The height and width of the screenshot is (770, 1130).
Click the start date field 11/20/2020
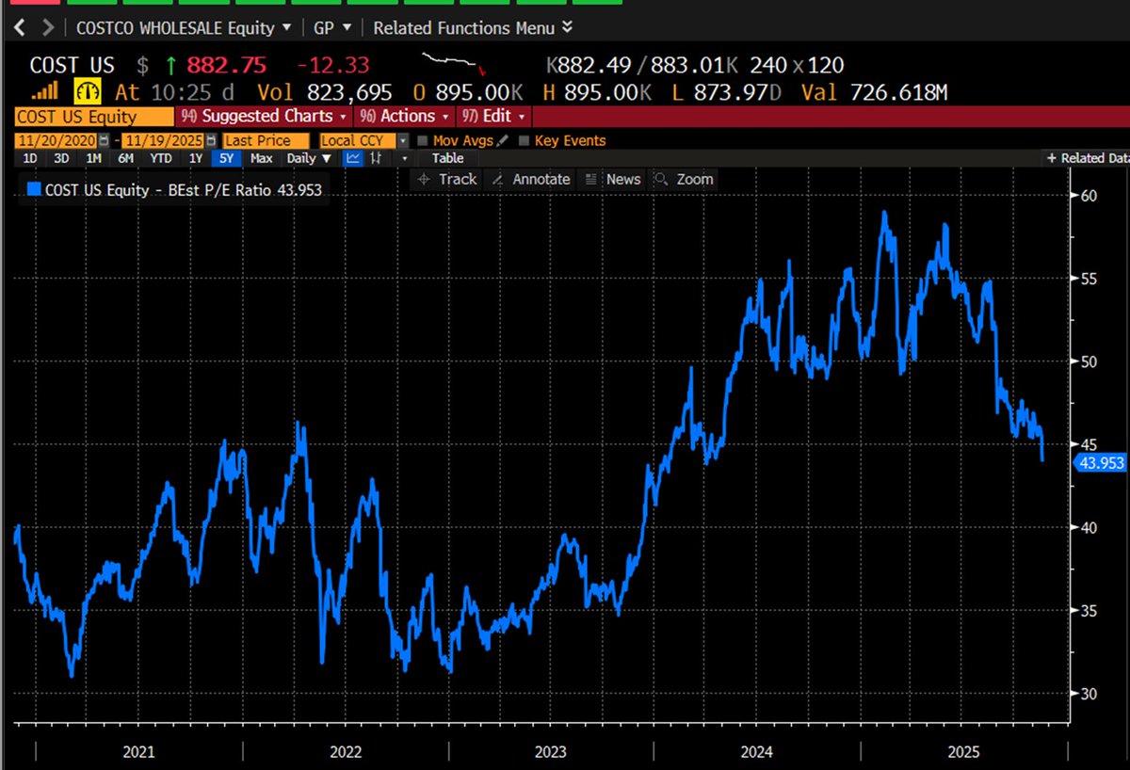57,140
